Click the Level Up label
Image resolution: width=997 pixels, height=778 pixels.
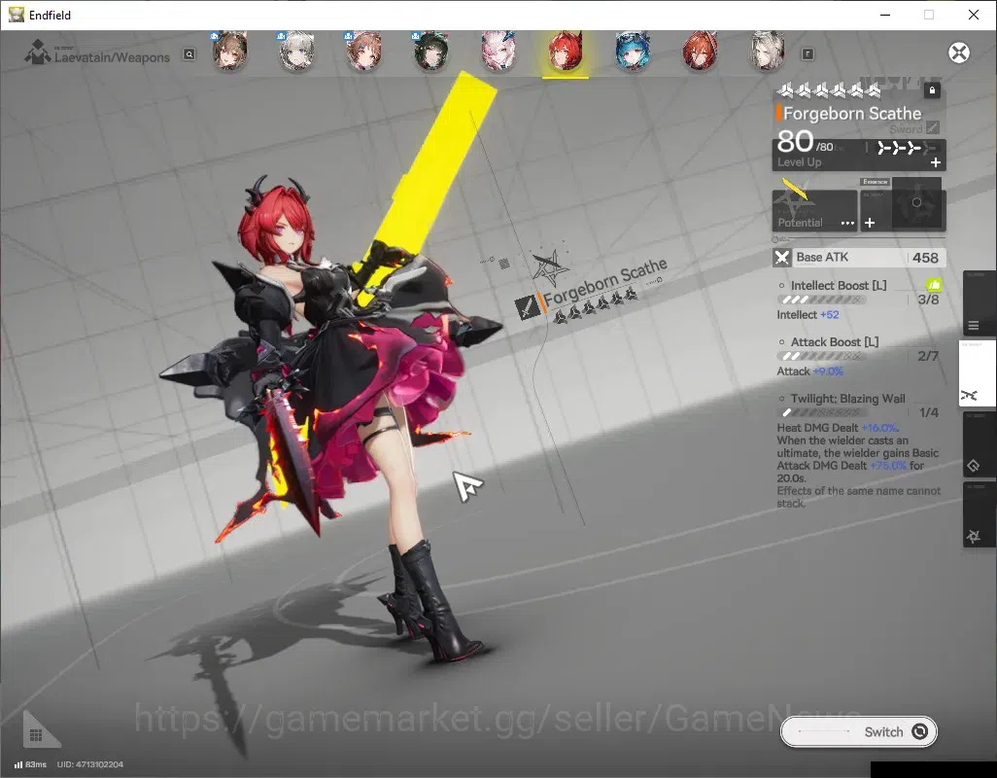point(800,162)
